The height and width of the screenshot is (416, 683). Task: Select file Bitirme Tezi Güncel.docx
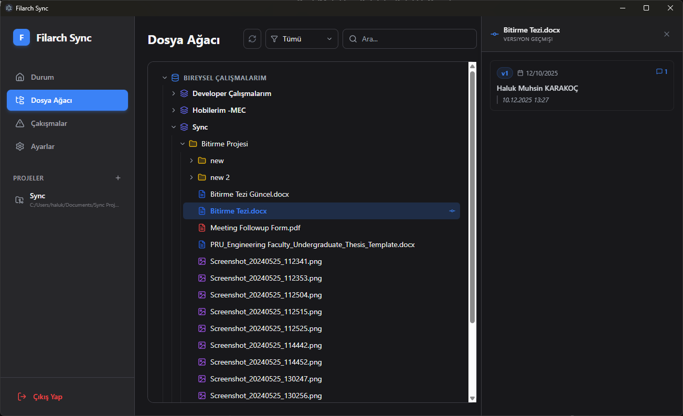point(321,194)
